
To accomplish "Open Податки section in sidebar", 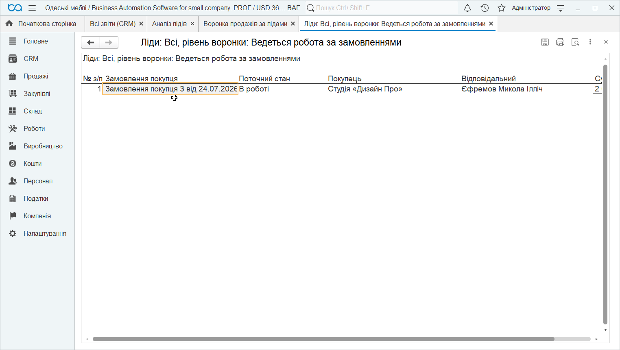I will click(x=37, y=198).
